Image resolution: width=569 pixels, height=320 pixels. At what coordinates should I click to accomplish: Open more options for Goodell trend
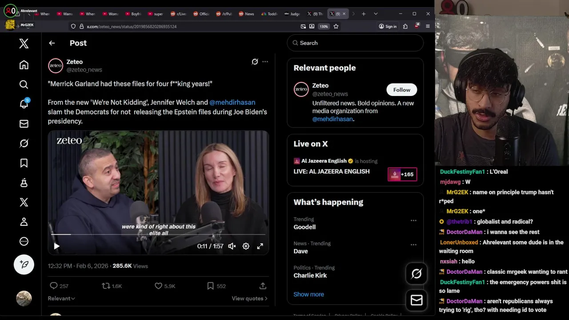pyautogui.click(x=413, y=220)
